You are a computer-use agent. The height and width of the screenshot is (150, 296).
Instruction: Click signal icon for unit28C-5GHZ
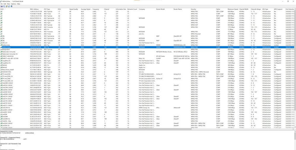(1, 112)
